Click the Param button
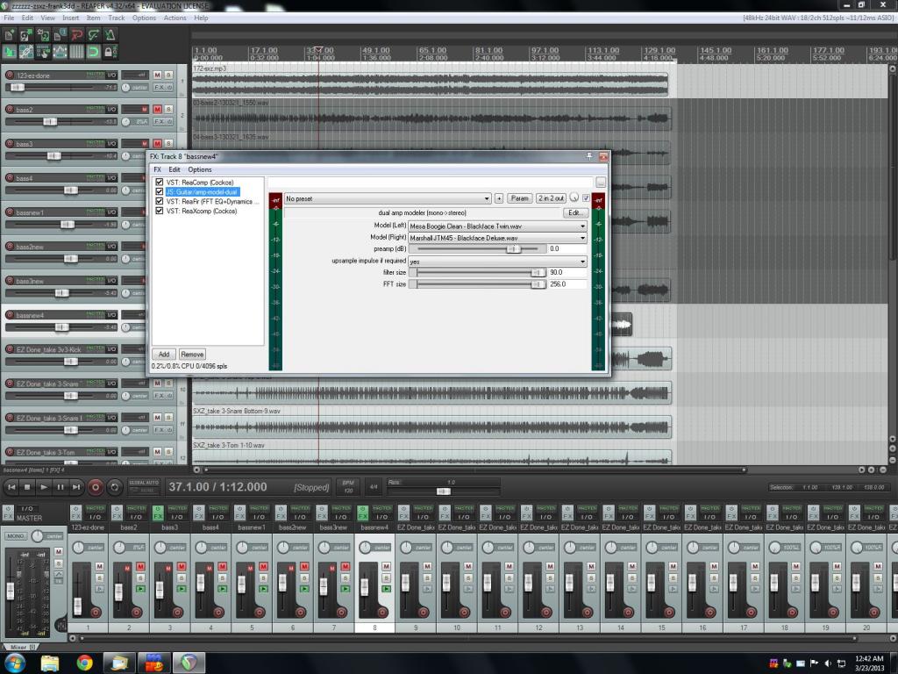898x674 pixels. click(x=519, y=198)
